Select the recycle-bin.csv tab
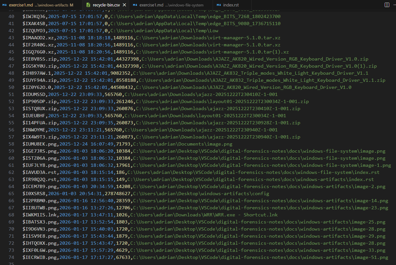The width and height of the screenshot is (396, 265). [x=106, y=5]
